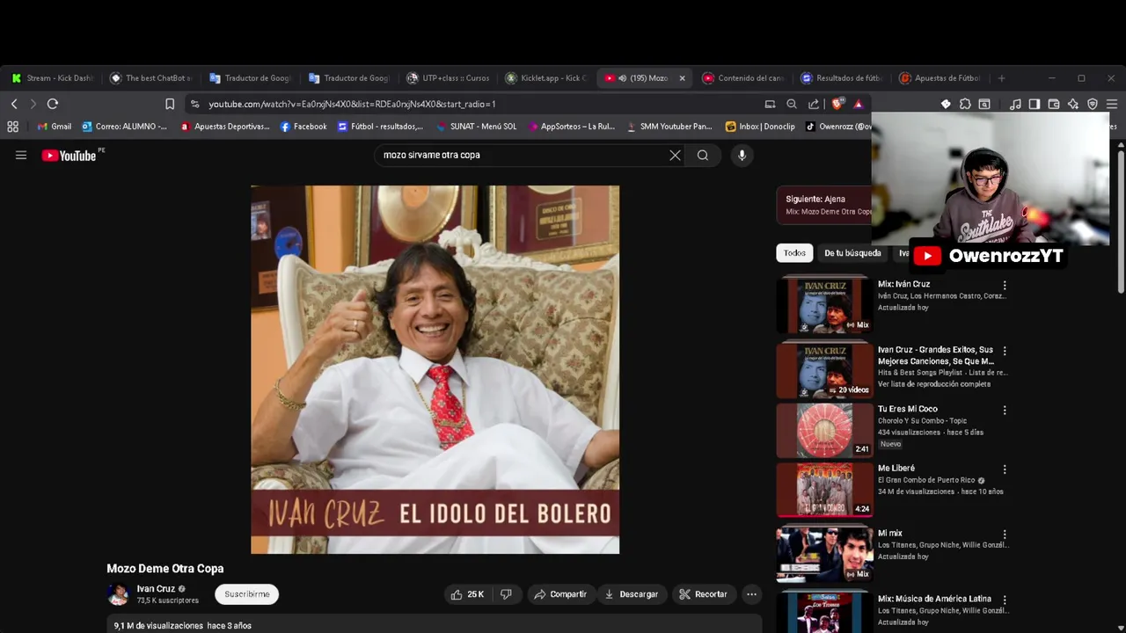Open SMM Youtuber Panel bookmark
The width and height of the screenshot is (1126, 633).
669,127
